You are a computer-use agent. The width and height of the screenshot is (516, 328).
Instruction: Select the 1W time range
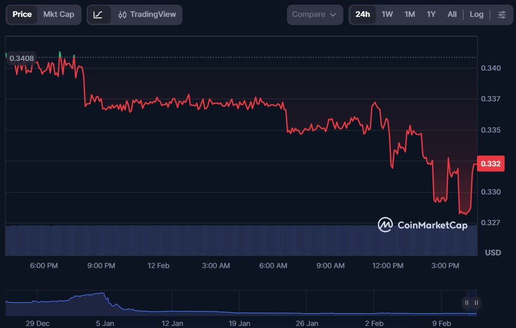tap(387, 14)
